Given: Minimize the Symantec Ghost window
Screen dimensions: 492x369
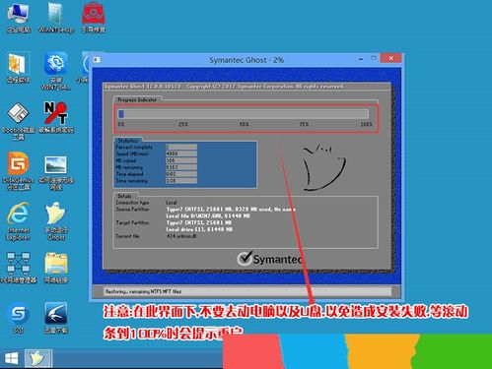Looking at the screenshot, I should click(361, 59).
